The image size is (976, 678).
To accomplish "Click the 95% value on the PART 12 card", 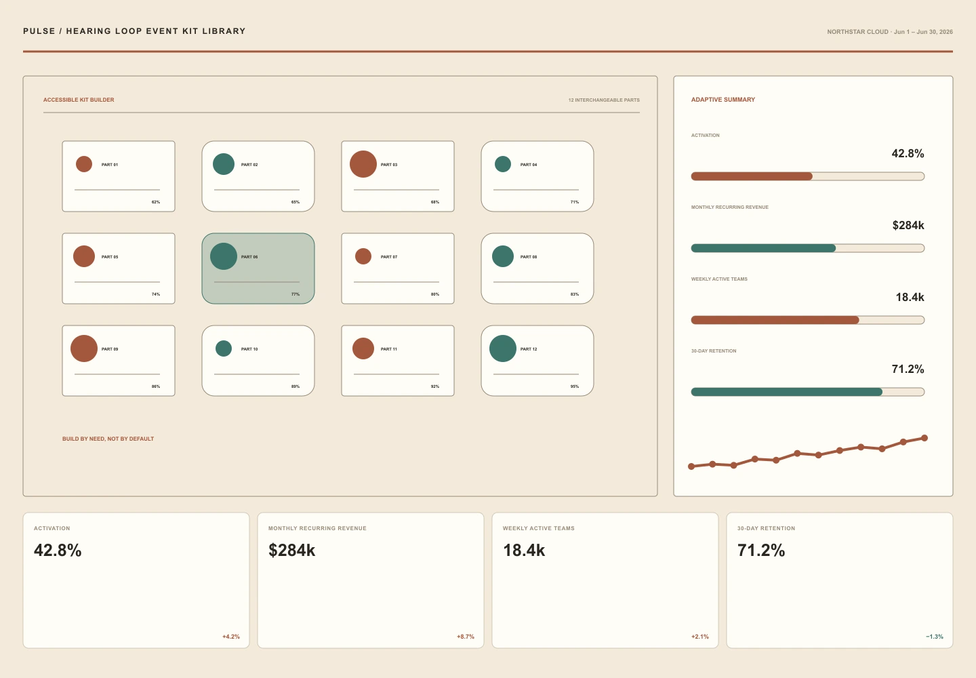I will pyautogui.click(x=575, y=386).
